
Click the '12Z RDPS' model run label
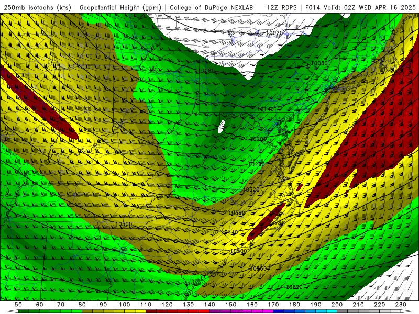282,8
